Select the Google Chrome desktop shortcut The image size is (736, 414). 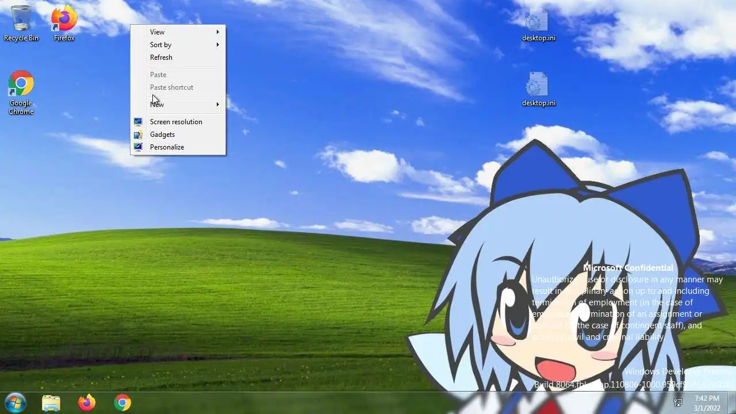click(21, 93)
